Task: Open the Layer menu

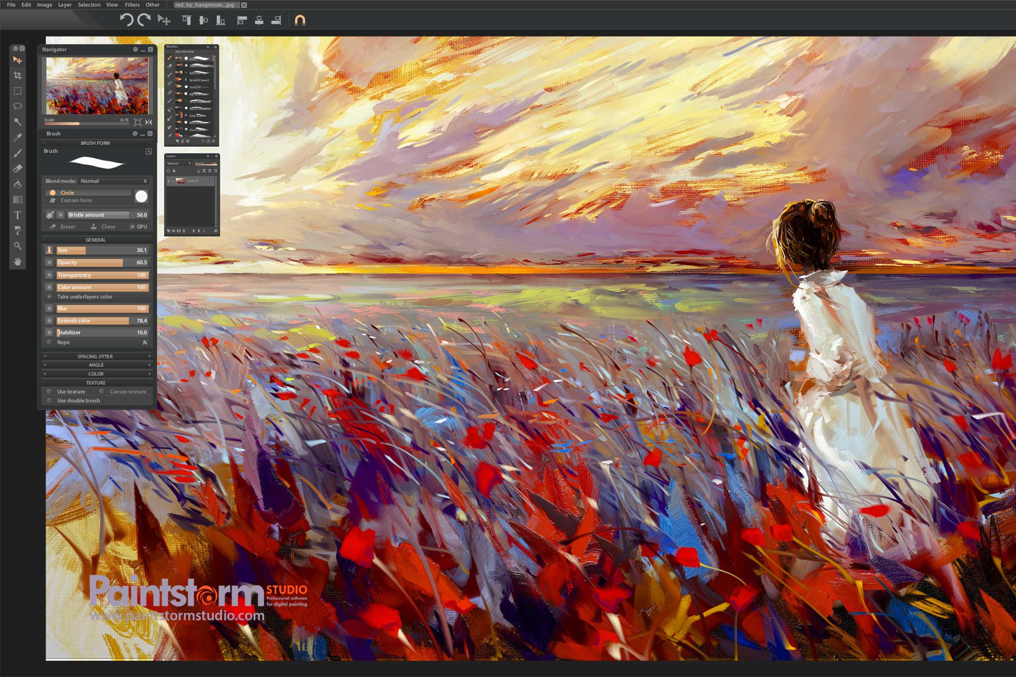Action: click(65, 5)
